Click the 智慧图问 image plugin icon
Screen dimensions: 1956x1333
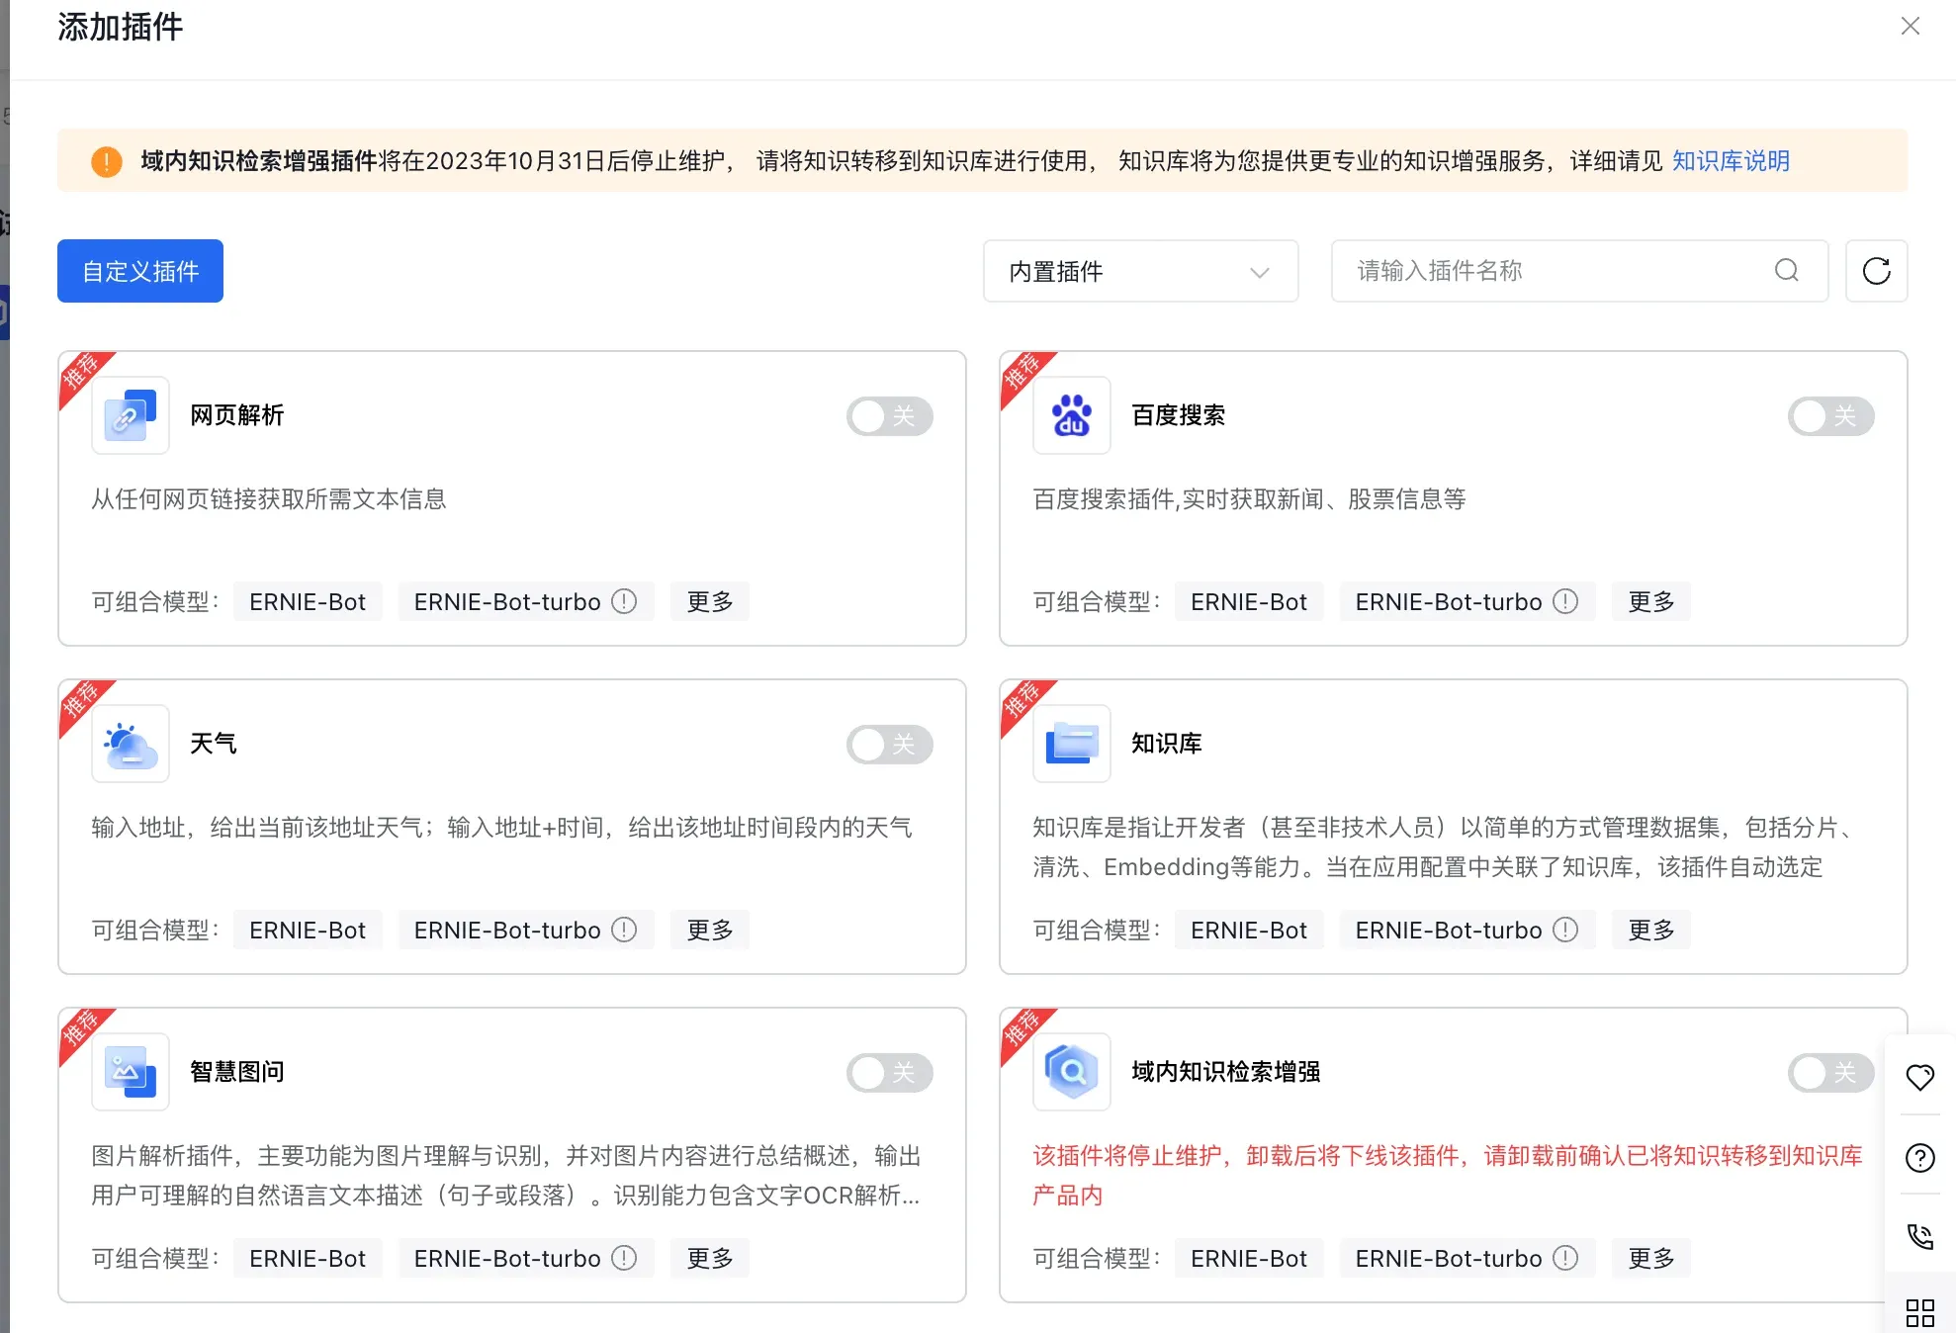pyautogui.click(x=130, y=1072)
